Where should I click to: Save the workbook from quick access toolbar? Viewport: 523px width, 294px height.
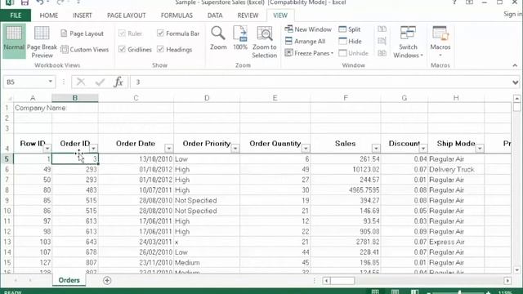25,2
